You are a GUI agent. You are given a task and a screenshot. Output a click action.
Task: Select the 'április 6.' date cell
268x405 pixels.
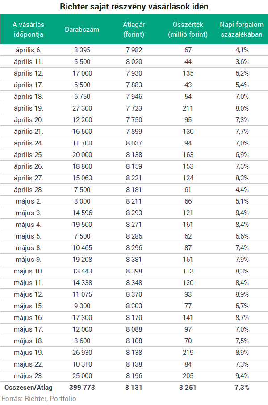29,50
